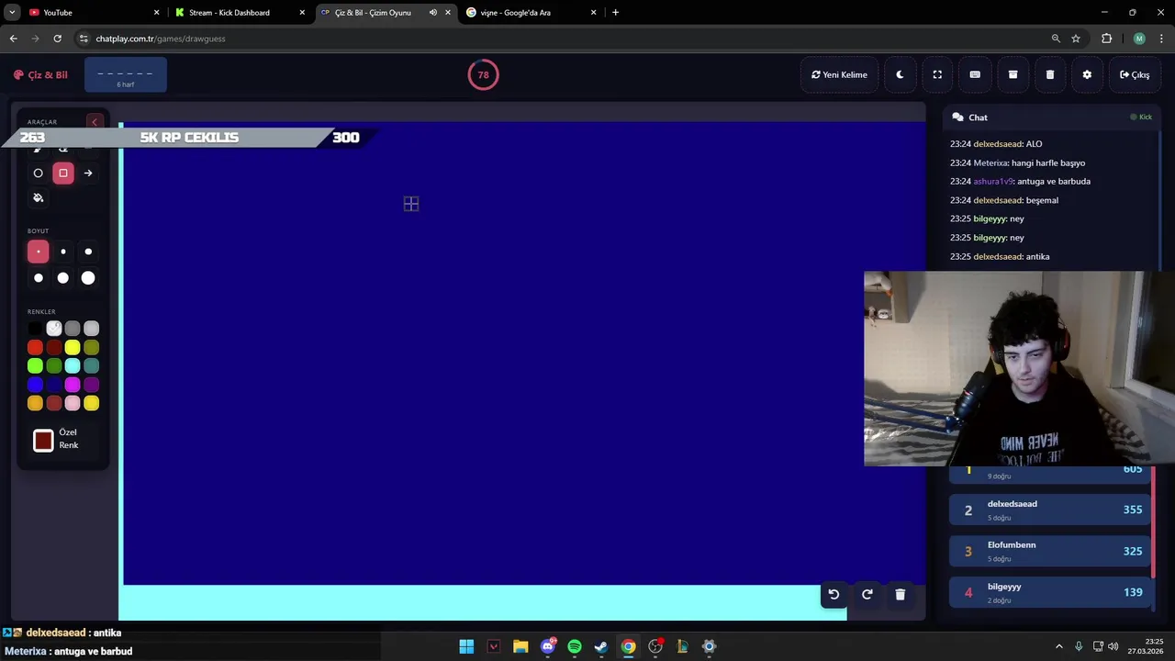Open Spotify from the taskbar
Screen dimensions: 1175x661
click(575, 646)
